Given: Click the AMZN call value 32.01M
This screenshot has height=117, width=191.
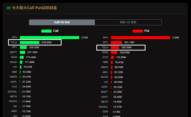Looking at the screenshot, I should (x=26, y=77).
